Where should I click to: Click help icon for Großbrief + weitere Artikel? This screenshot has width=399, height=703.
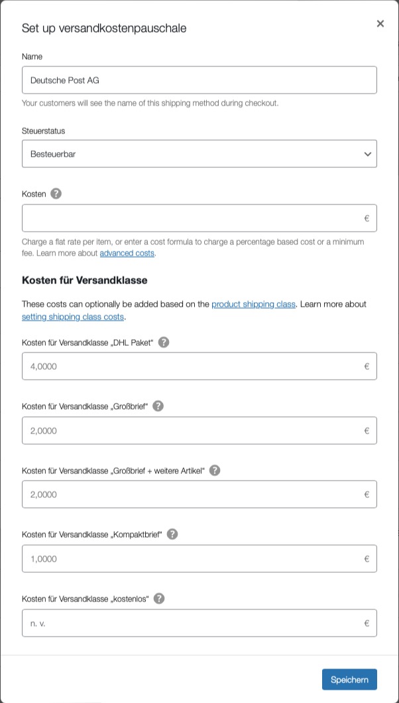click(x=215, y=470)
